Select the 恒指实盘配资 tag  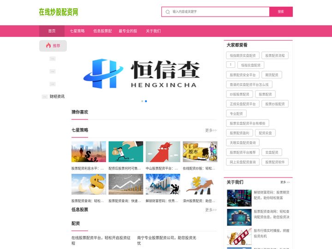coord(251,65)
